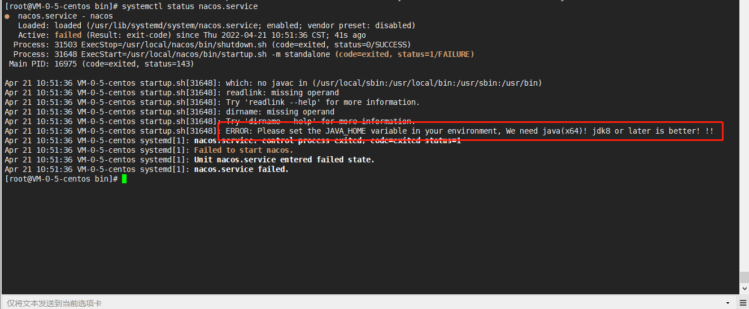749x309 pixels.
Task: Click the orange nacos.service status dot
Action: click(7, 16)
